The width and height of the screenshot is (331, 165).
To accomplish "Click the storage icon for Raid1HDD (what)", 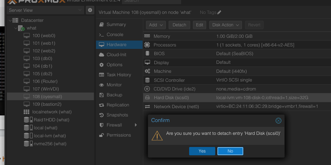I will [x=28, y=120].
